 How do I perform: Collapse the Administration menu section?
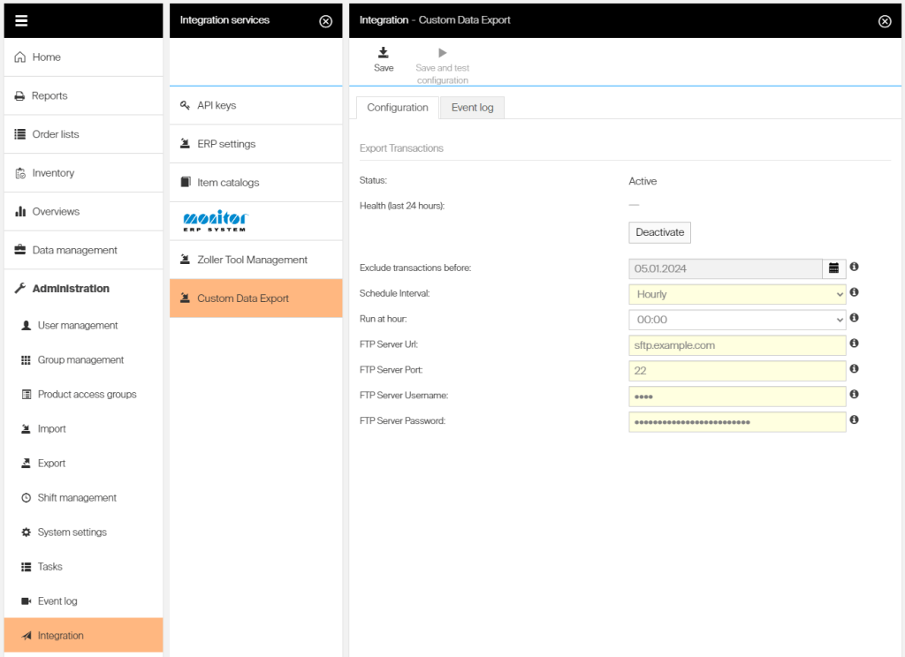[x=71, y=289]
